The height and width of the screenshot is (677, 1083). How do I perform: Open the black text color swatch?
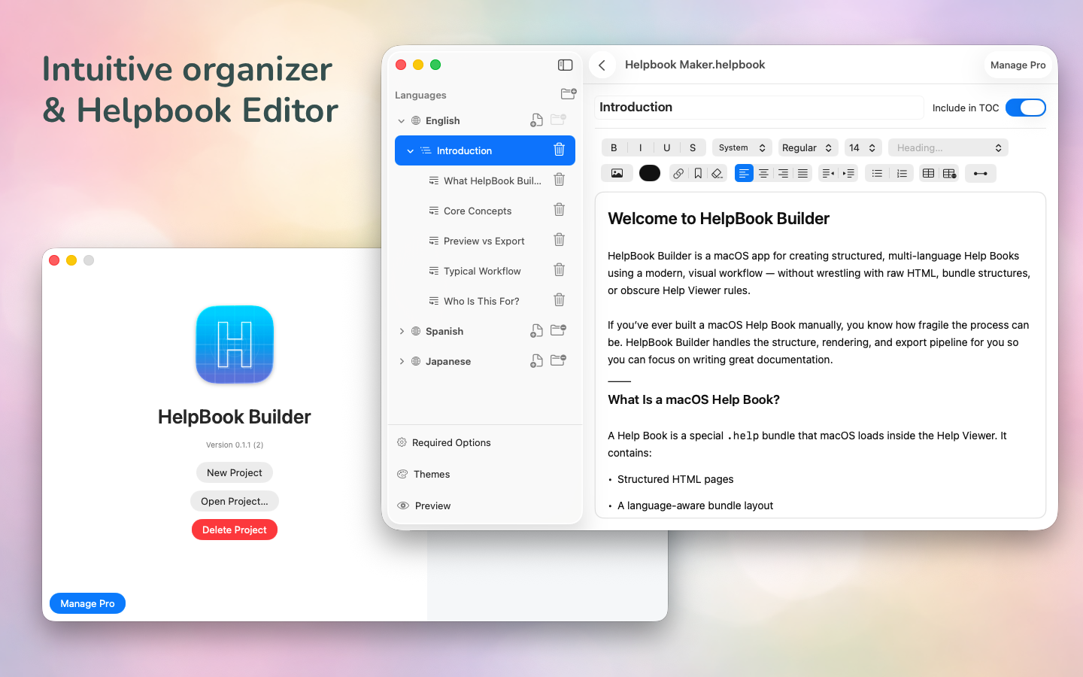point(649,173)
